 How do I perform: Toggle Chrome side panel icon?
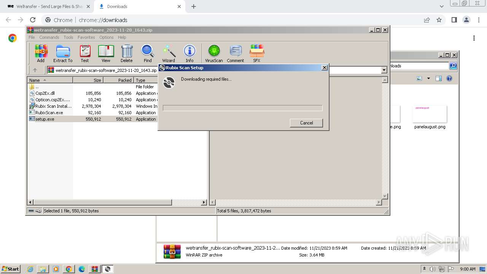454,20
